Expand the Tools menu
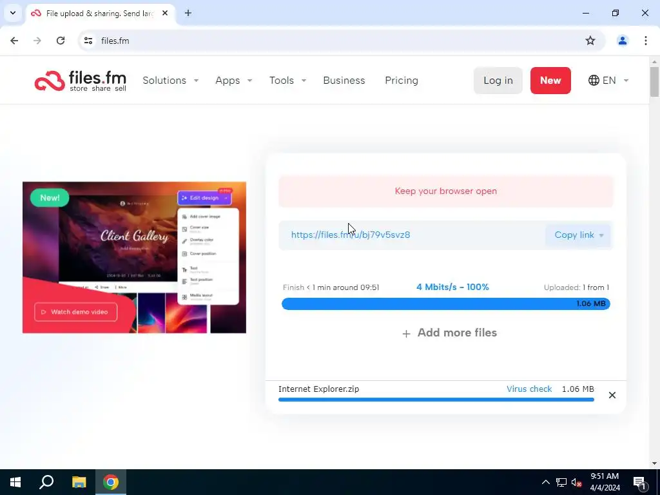Screen dimensions: 660x495 [287, 81]
